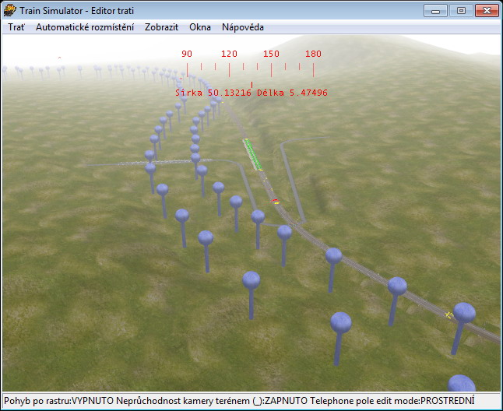Open the Trať menu
Screen dimensions: 503x411
(16, 27)
